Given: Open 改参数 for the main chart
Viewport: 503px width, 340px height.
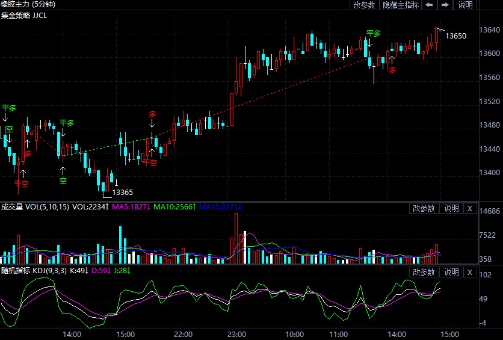Looking at the screenshot, I should tap(364, 5).
